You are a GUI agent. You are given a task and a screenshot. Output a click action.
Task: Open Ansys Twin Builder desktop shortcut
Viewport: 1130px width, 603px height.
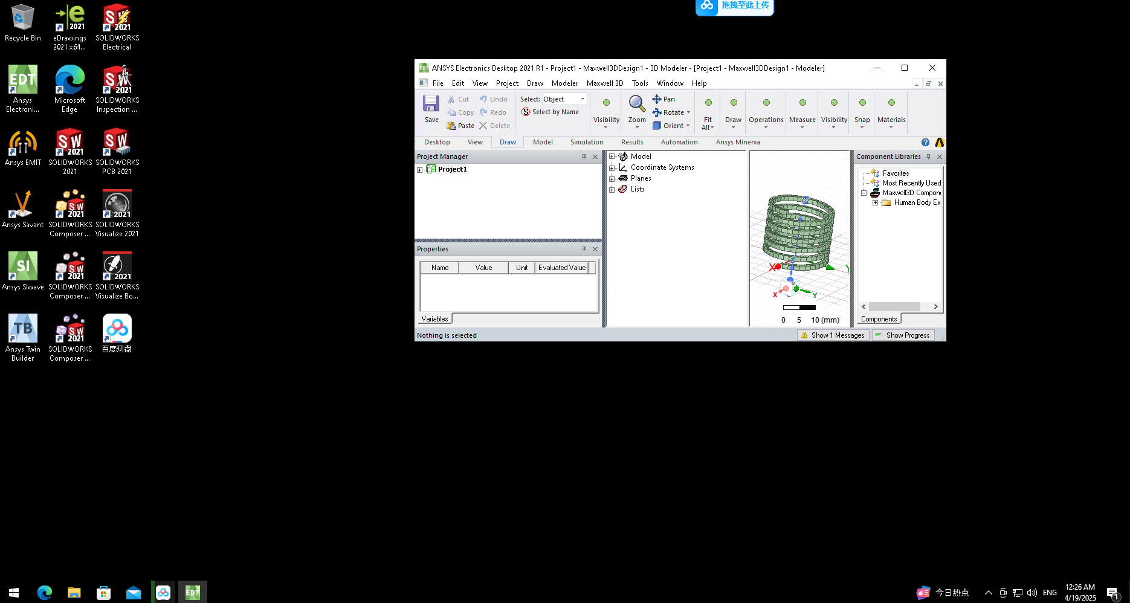(23, 338)
